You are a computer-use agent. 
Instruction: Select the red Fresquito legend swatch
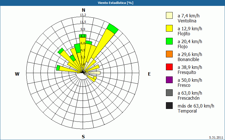click(x=169, y=67)
